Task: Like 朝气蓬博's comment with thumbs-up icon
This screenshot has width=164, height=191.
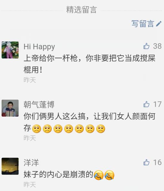Action: (146, 104)
